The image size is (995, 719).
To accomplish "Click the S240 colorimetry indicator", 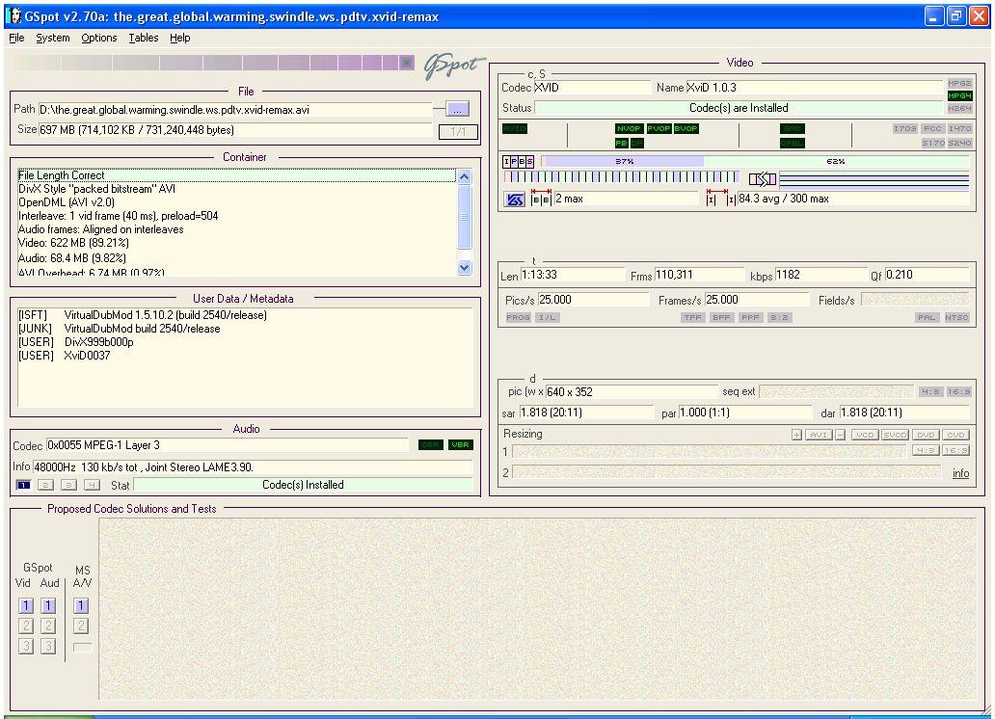I will (959, 144).
